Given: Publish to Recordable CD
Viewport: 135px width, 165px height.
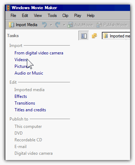Looking at the screenshot, I should pyautogui.click(x=28, y=140).
